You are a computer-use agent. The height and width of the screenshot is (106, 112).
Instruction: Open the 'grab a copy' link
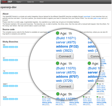click(x=97, y=18)
